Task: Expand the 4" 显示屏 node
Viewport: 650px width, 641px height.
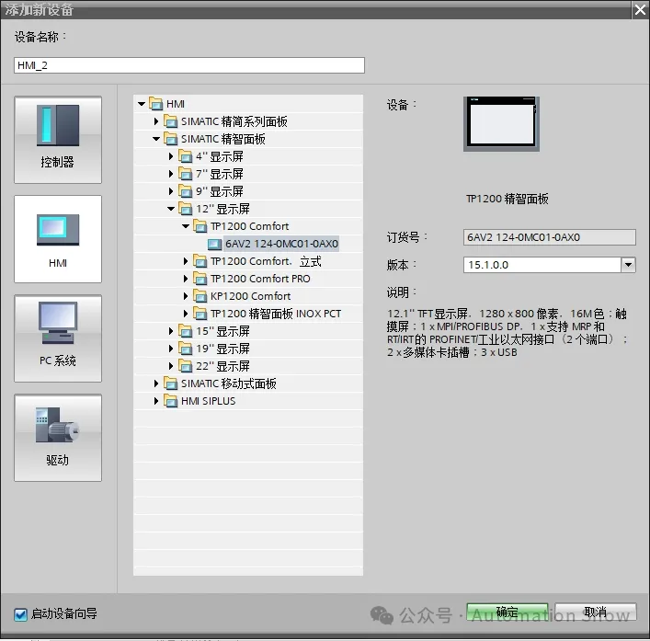Action: click(x=171, y=156)
